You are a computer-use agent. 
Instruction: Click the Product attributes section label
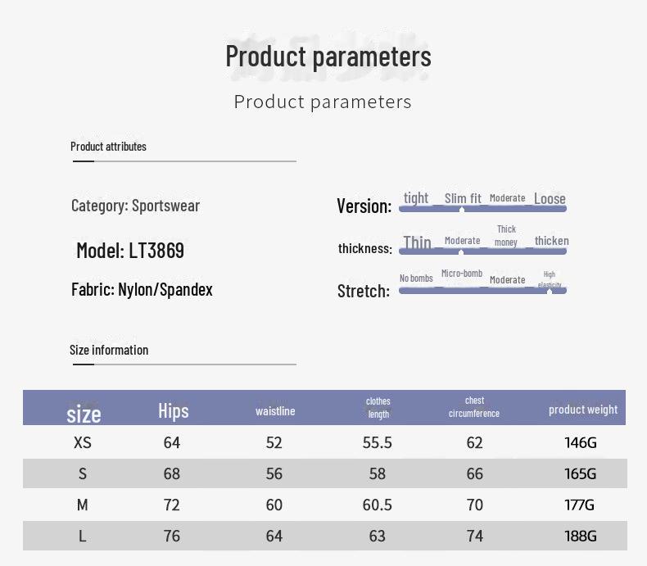(x=108, y=147)
